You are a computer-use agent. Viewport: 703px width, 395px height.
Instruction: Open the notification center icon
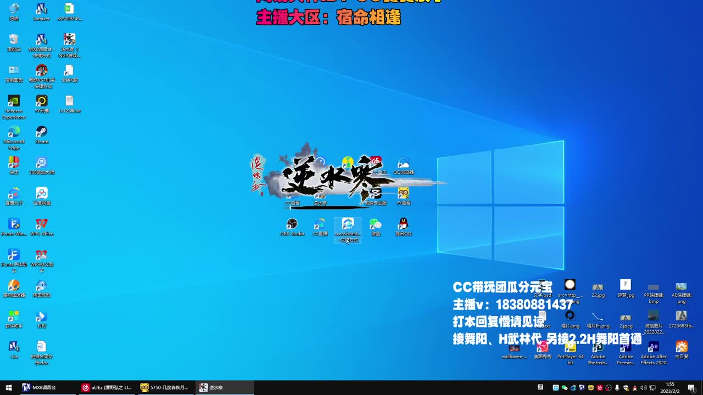(x=691, y=387)
